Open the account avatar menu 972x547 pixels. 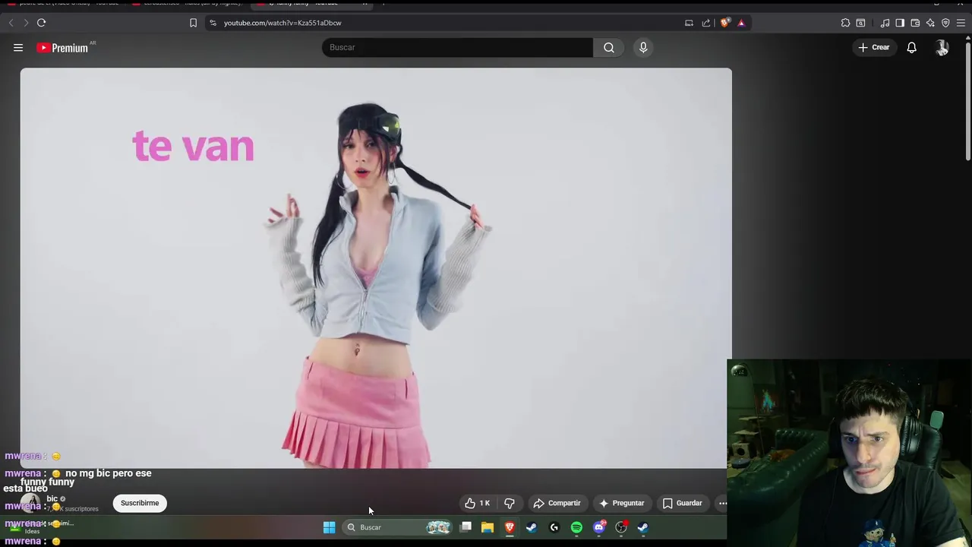[x=942, y=47]
